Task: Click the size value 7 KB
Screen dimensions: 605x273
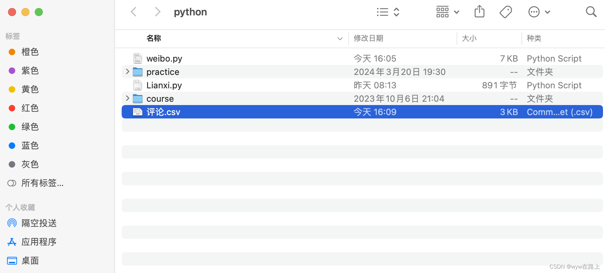Action: pyautogui.click(x=509, y=59)
